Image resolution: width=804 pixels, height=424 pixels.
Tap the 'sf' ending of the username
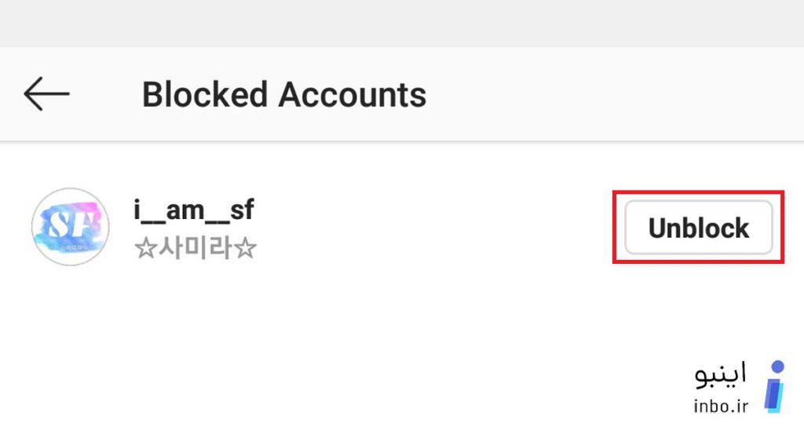242,210
